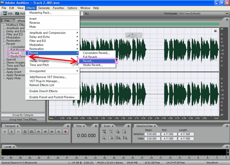The width and height of the screenshot is (230, 165).
Task: Click Zoom Out Horizontally icon
Action: click(111, 132)
